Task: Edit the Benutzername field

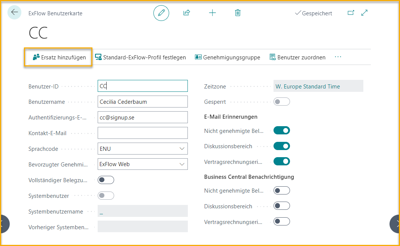Action: pyautogui.click(x=143, y=102)
